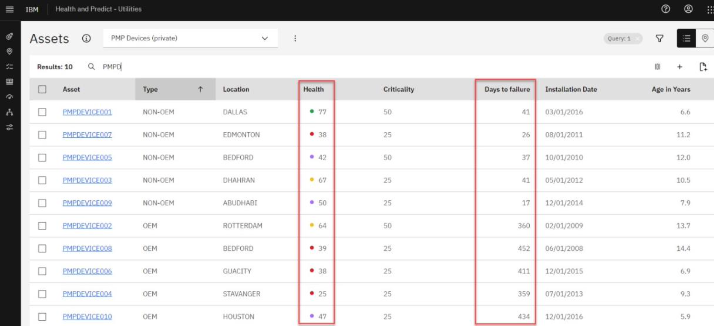Select checkbox for PMPDEVICE001
The height and width of the screenshot is (326, 714).
pyautogui.click(x=42, y=112)
